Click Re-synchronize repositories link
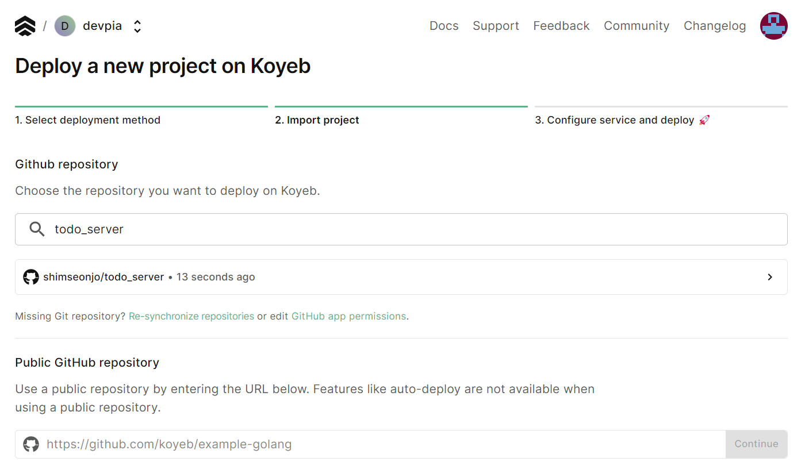 (191, 316)
